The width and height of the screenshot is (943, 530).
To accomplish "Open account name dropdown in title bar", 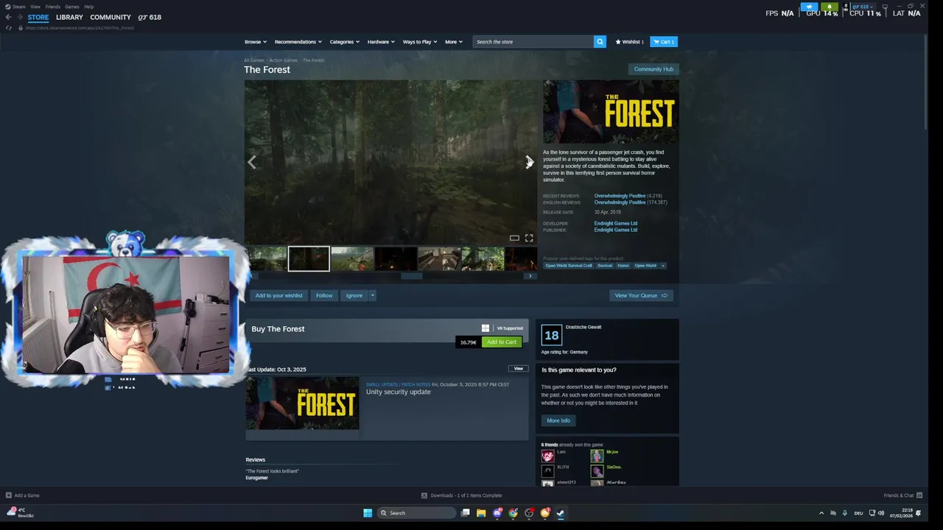I will (x=863, y=7).
